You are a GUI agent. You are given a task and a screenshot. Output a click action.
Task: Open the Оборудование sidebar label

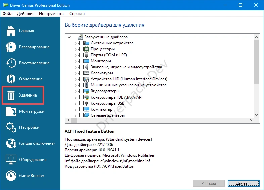click(33, 160)
